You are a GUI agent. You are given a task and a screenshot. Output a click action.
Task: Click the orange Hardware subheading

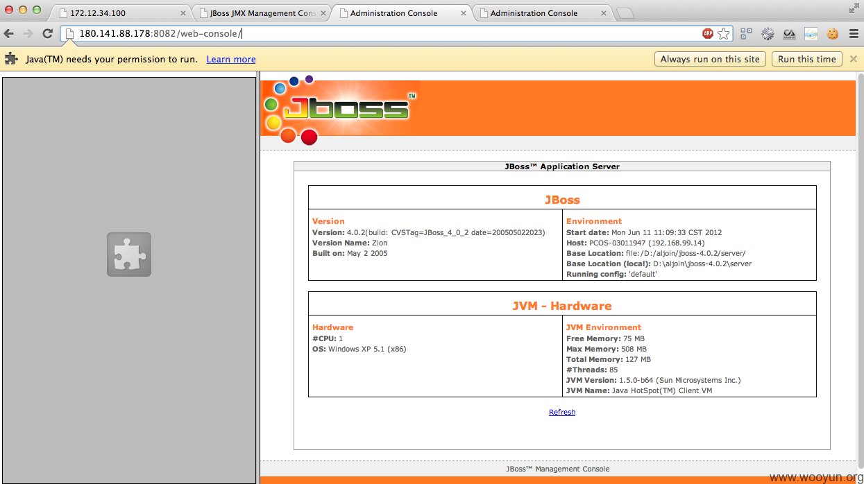click(x=333, y=327)
